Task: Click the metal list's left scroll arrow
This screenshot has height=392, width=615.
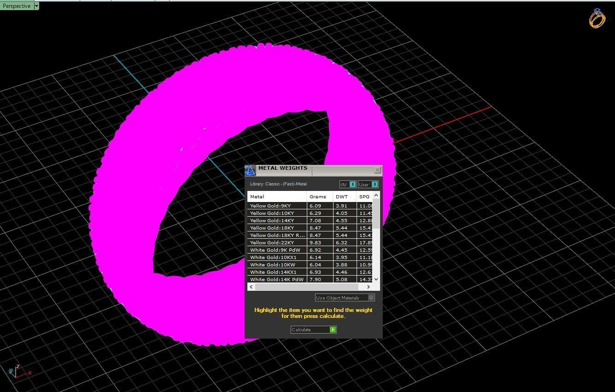Action: pyautogui.click(x=251, y=287)
